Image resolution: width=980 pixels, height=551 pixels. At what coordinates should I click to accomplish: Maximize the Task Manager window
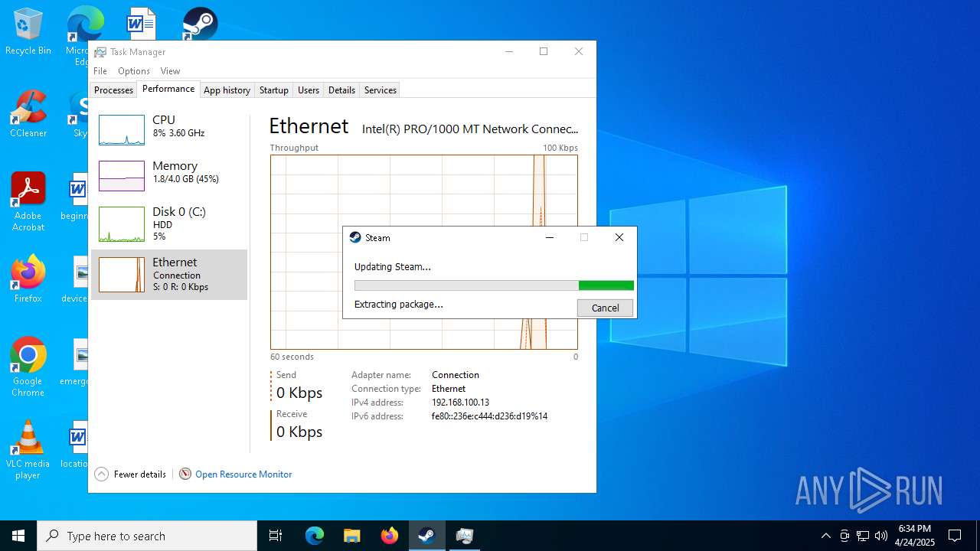544,51
